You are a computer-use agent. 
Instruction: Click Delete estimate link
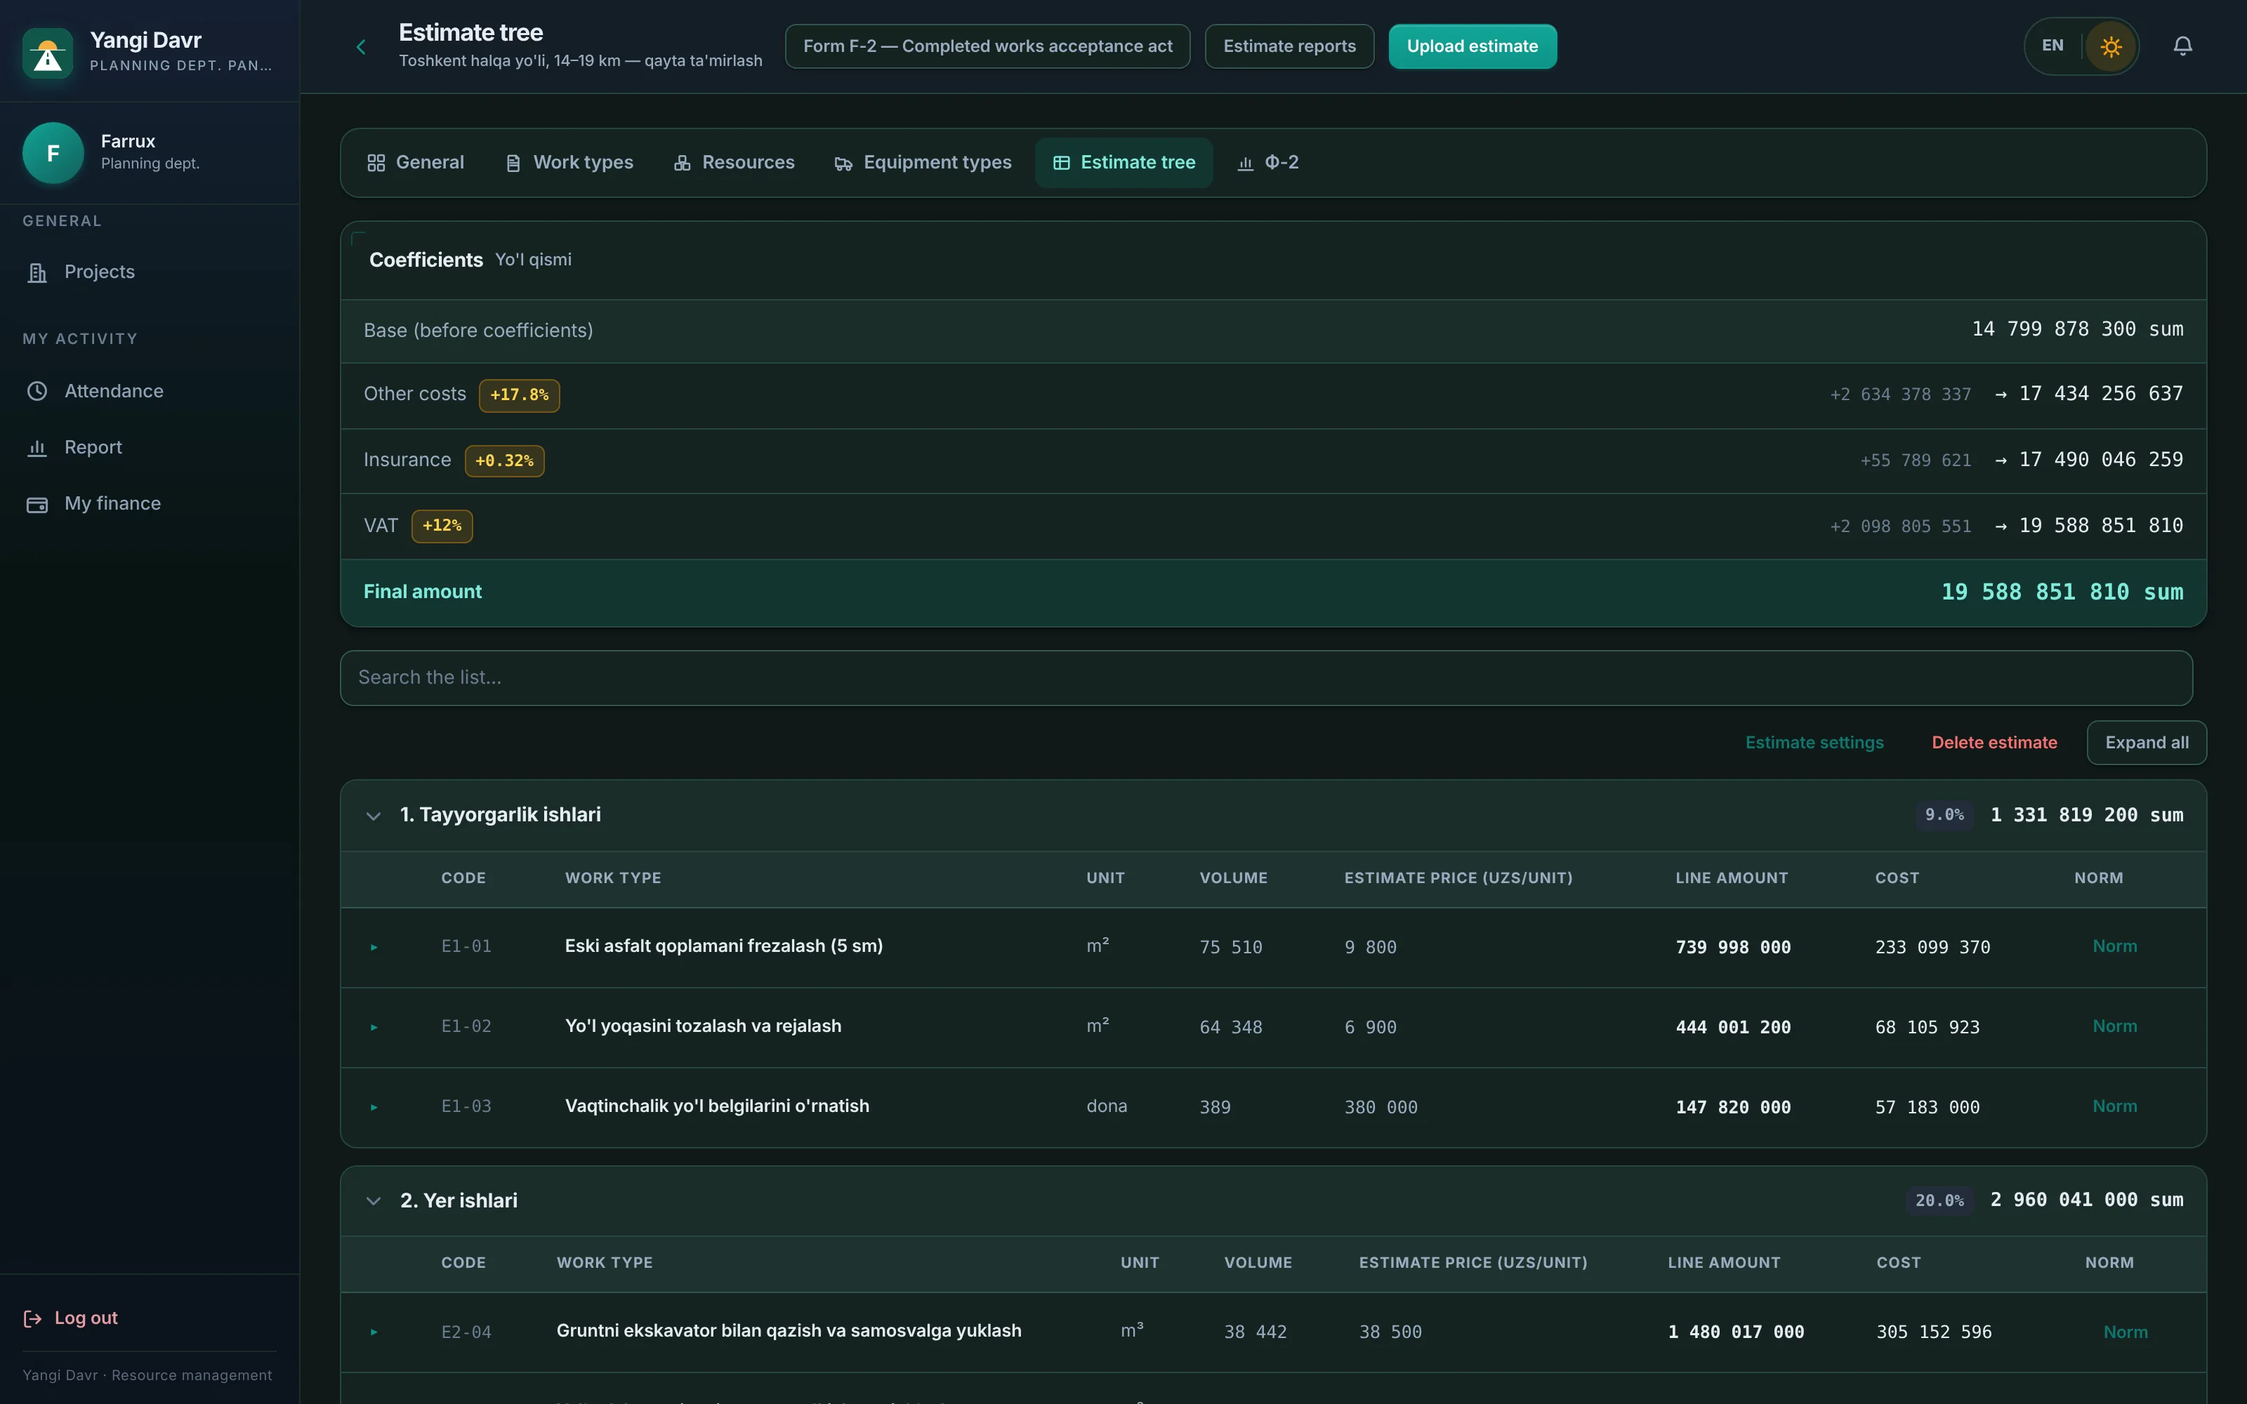click(1994, 743)
